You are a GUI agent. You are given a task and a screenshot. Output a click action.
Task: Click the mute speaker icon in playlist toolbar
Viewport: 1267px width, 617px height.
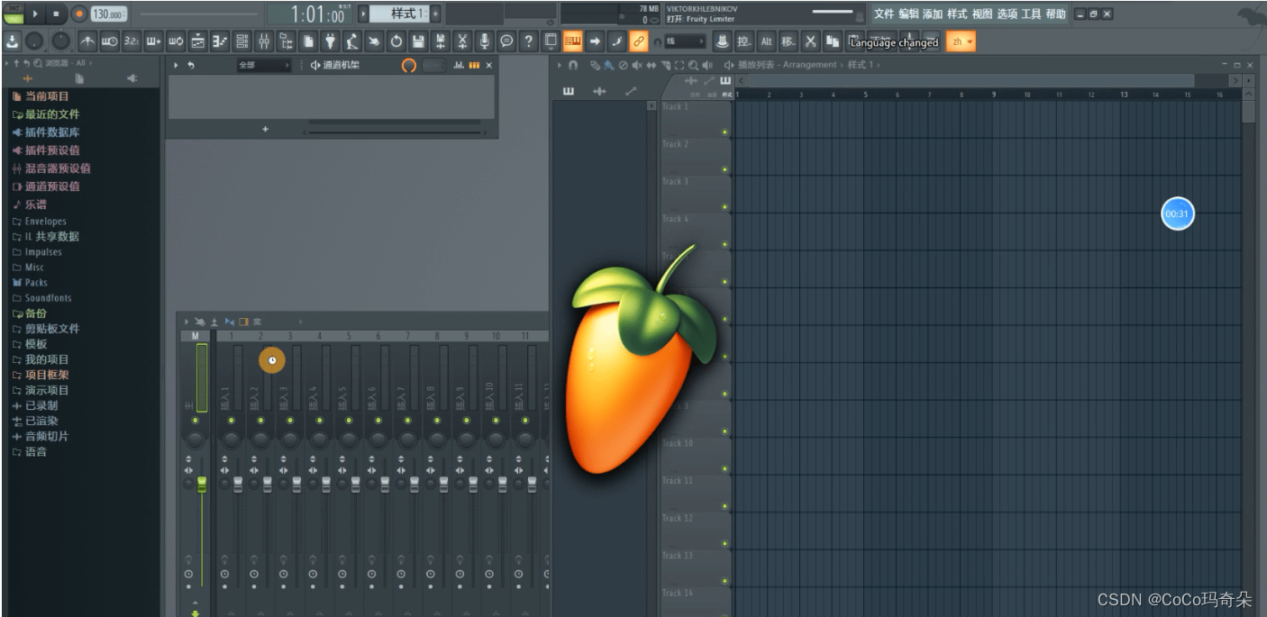[636, 65]
